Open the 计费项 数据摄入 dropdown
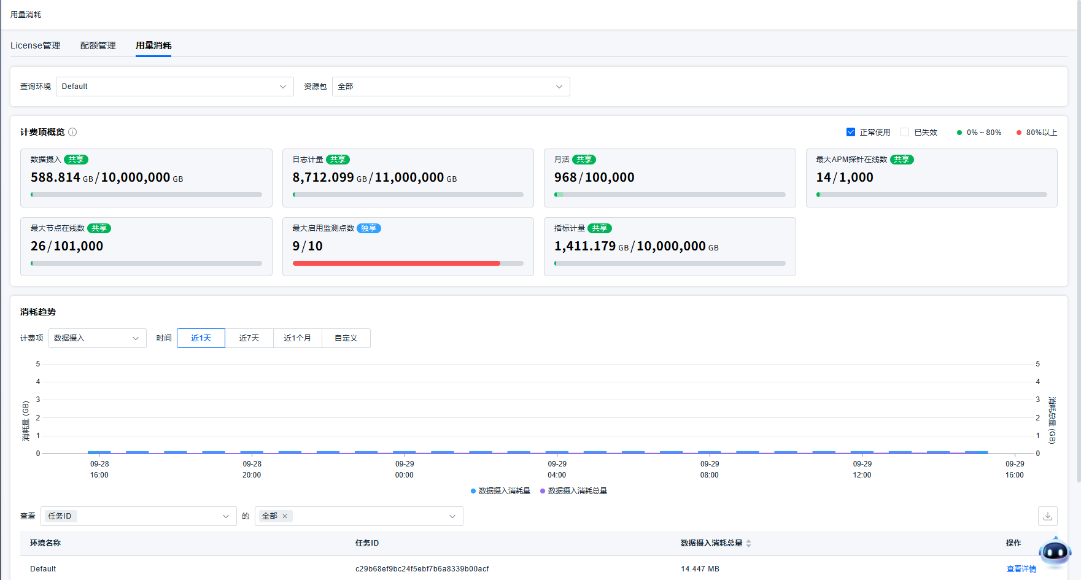This screenshot has height=580, width=1081. (97, 338)
